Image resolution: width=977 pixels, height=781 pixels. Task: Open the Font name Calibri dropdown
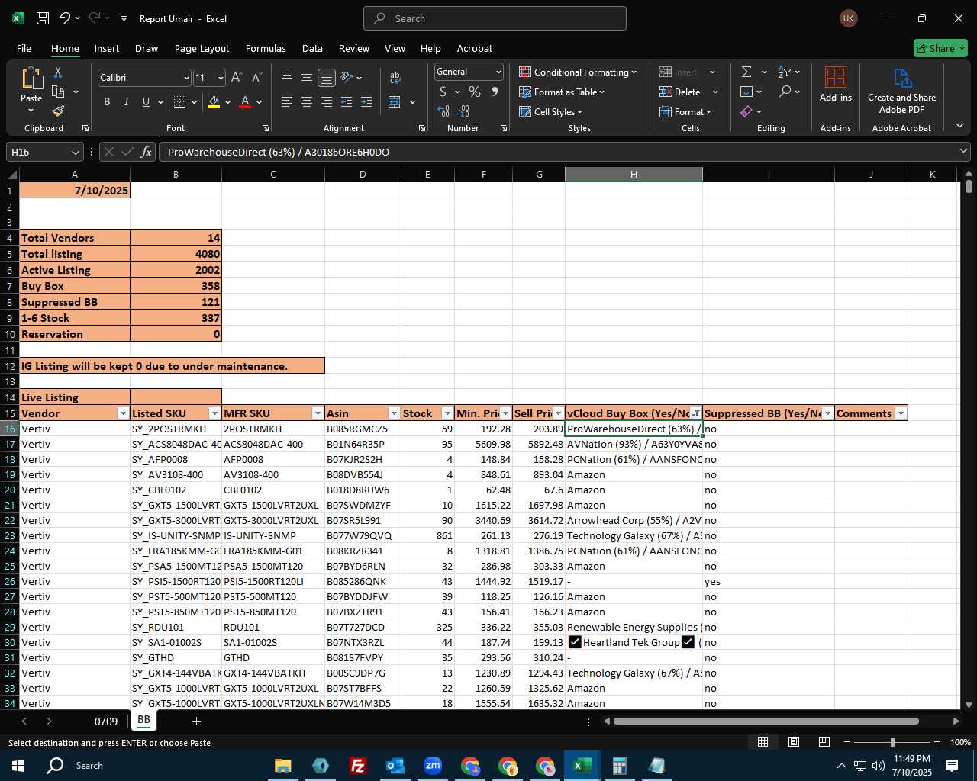(185, 78)
